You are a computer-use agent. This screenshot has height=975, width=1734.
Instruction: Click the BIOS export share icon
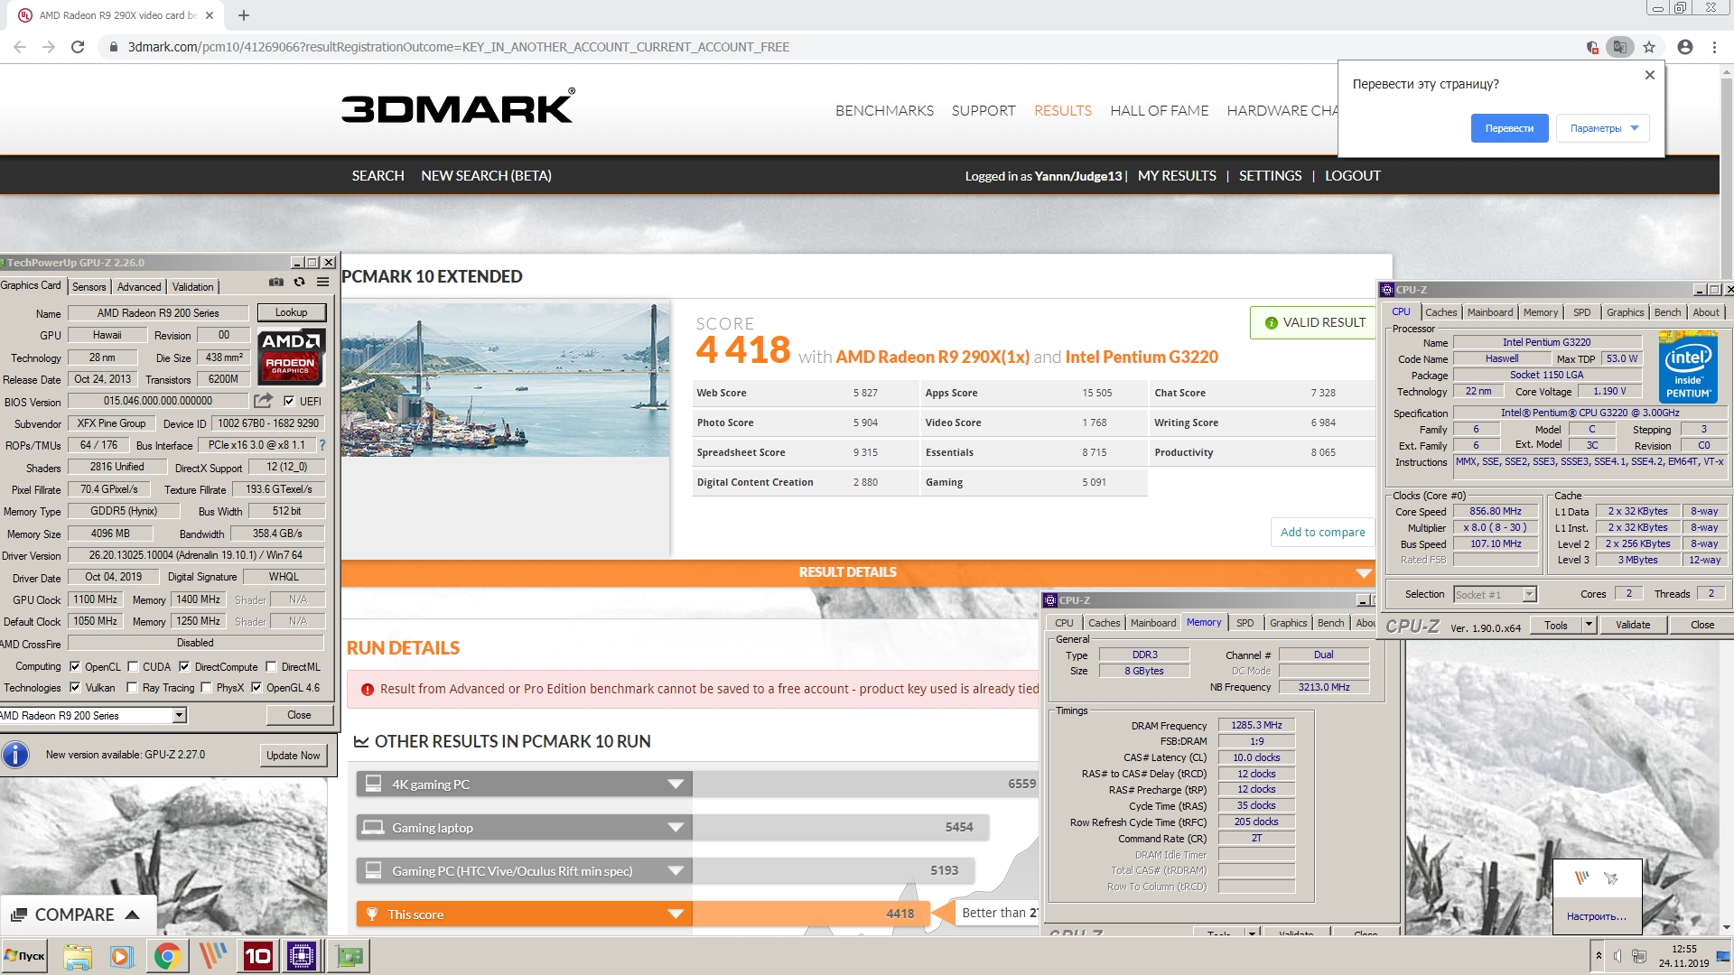[x=263, y=401]
